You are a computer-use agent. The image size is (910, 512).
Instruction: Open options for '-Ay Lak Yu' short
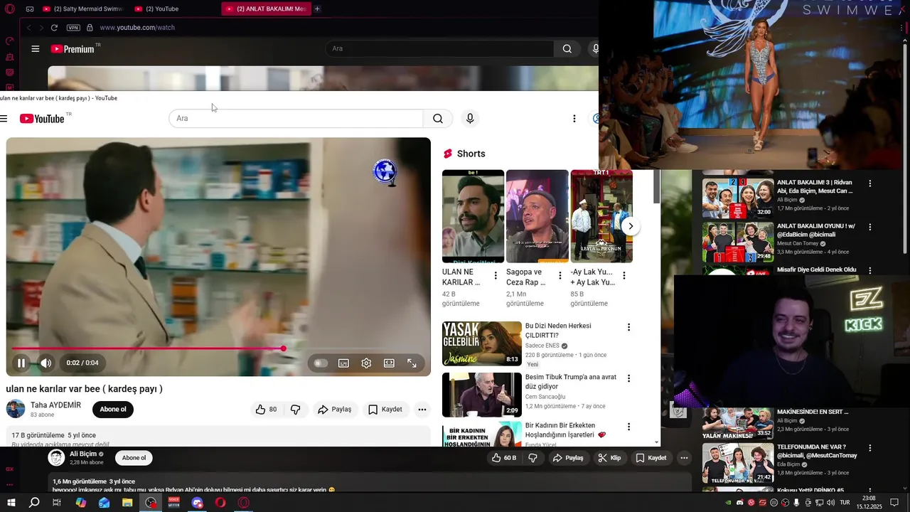tap(623, 276)
